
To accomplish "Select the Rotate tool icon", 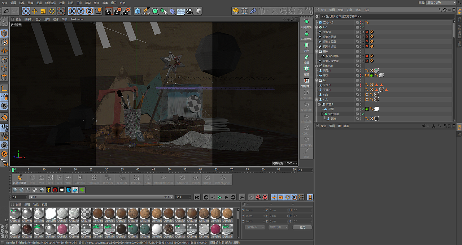I will pos(52,11).
